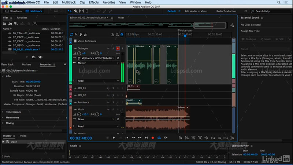The height and width of the screenshot is (165, 293).
Task: Open Music automation Read dropdown
Action: click(x=98, y=126)
